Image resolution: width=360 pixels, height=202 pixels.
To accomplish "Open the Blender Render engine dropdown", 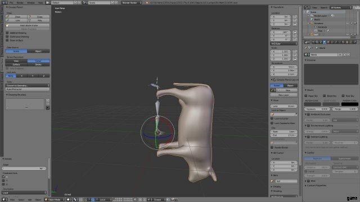I will (132, 2).
